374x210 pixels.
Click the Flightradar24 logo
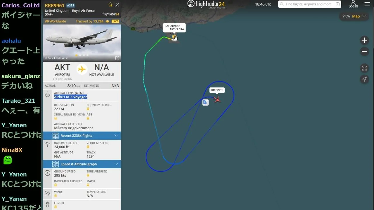tap(206, 4)
